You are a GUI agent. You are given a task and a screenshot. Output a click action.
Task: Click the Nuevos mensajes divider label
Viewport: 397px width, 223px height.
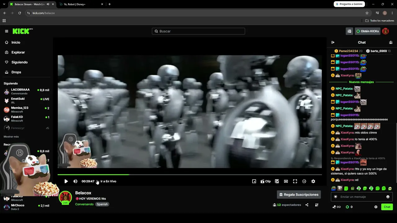coord(361,82)
